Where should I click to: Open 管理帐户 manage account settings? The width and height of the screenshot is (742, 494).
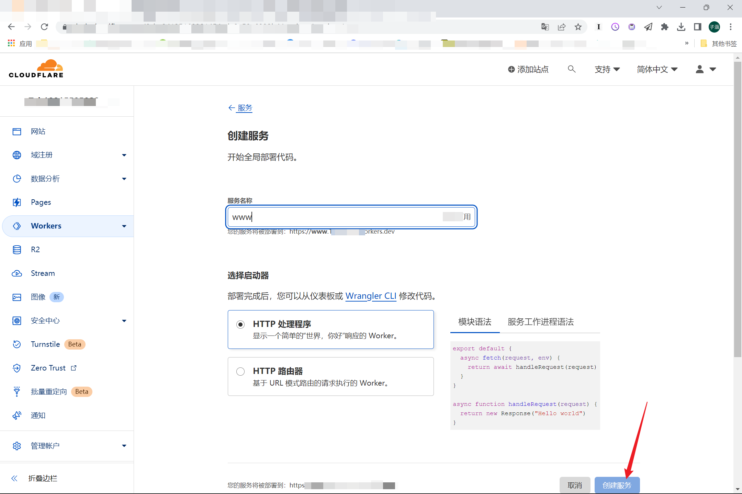tap(45, 446)
